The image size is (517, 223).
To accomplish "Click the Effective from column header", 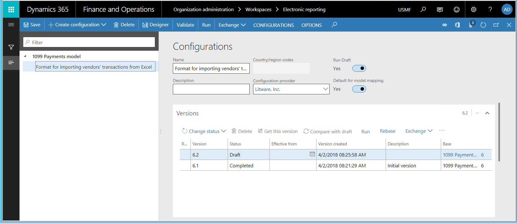I will (x=284, y=144).
